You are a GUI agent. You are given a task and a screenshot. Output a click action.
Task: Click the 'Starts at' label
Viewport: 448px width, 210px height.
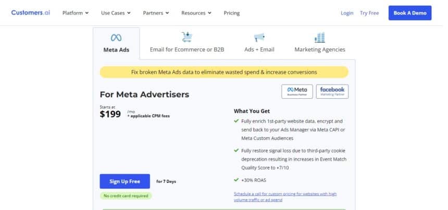[x=107, y=107]
